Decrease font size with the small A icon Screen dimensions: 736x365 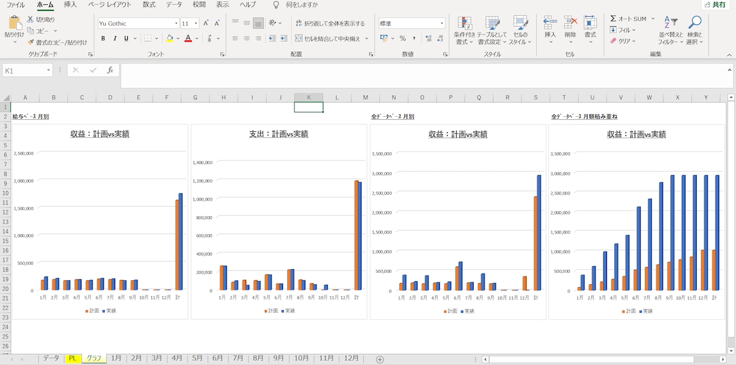point(216,23)
